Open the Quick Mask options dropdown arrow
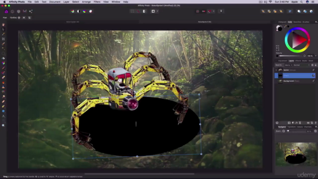 tap(158, 11)
